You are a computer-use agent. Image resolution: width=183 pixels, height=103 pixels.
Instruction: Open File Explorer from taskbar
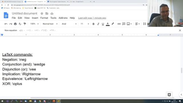tap(31, 101)
